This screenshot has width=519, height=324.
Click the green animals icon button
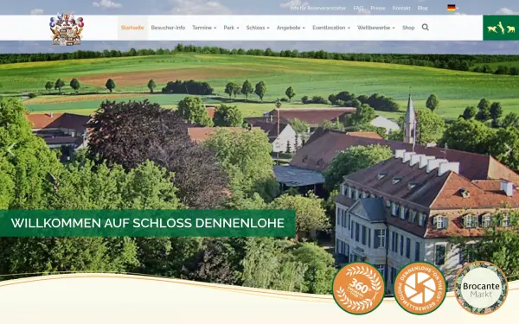click(x=501, y=28)
